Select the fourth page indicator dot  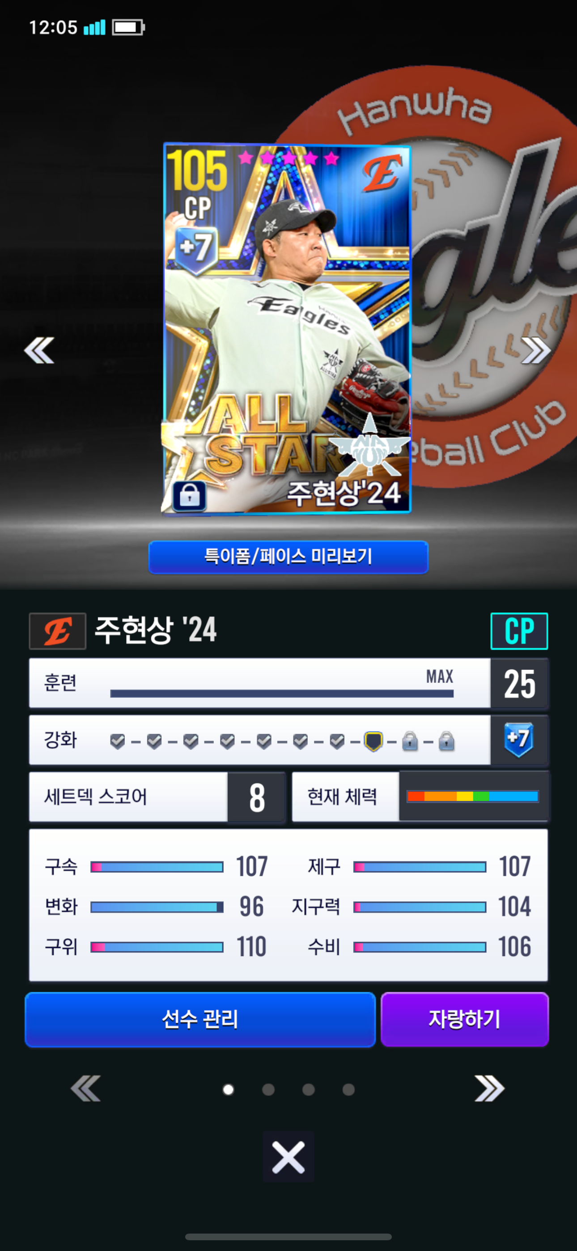tap(348, 1090)
